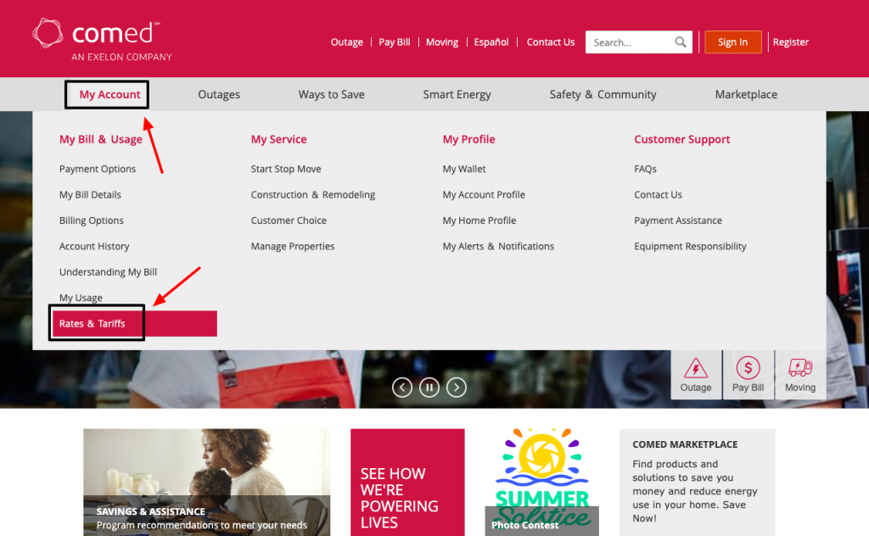Open the Ways to Save menu
The height and width of the screenshot is (536, 869).
tap(331, 94)
